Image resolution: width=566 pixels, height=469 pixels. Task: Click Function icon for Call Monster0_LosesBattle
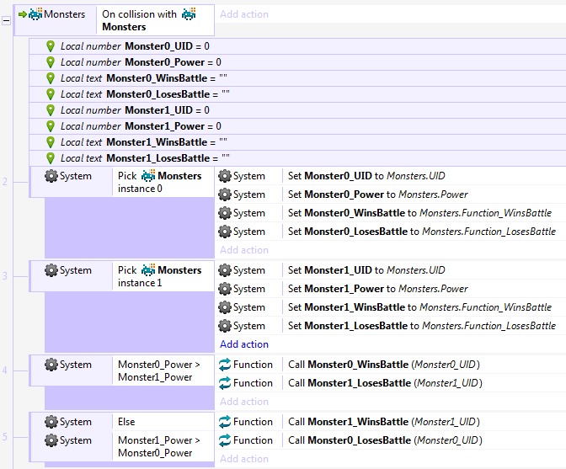tap(225, 440)
